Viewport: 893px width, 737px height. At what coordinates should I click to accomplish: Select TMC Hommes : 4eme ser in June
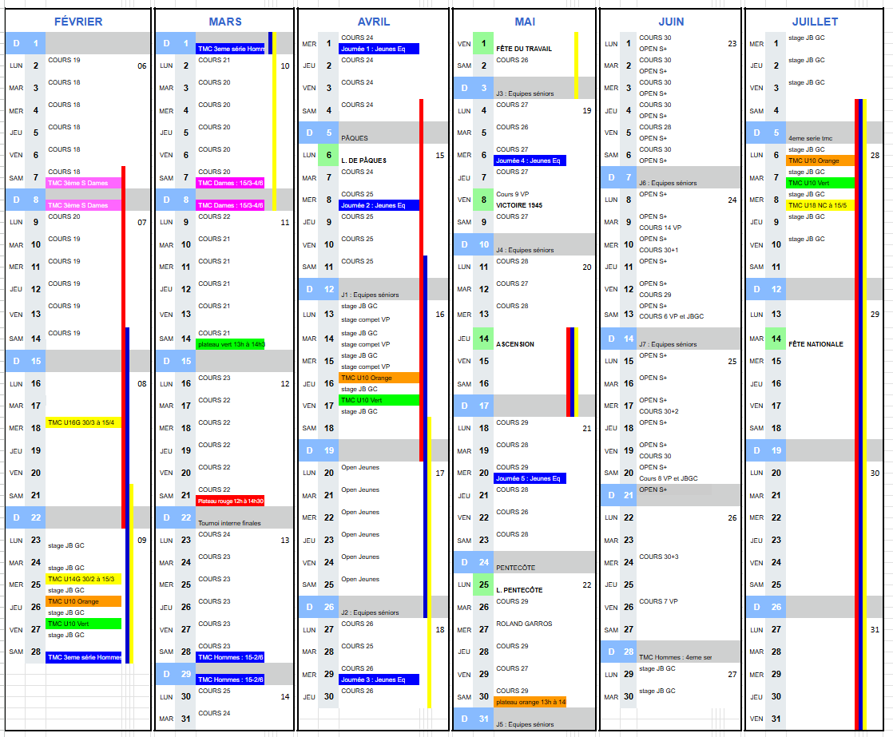coord(675,657)
